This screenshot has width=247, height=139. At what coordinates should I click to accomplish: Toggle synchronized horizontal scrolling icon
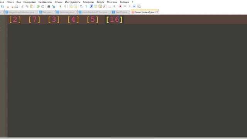click(x=75, y=6)
